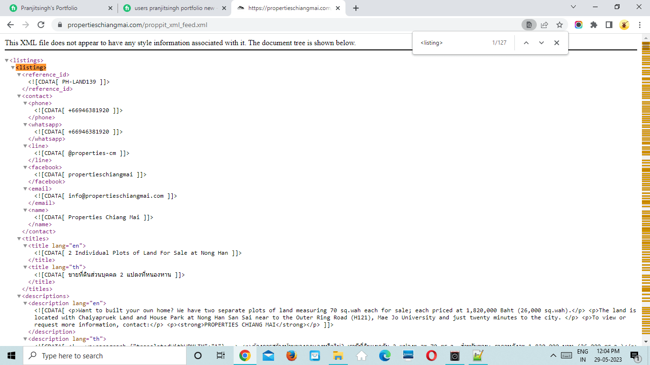Click the address bar URL
Viewport: 650px width, 365px height.
[138, 25]
